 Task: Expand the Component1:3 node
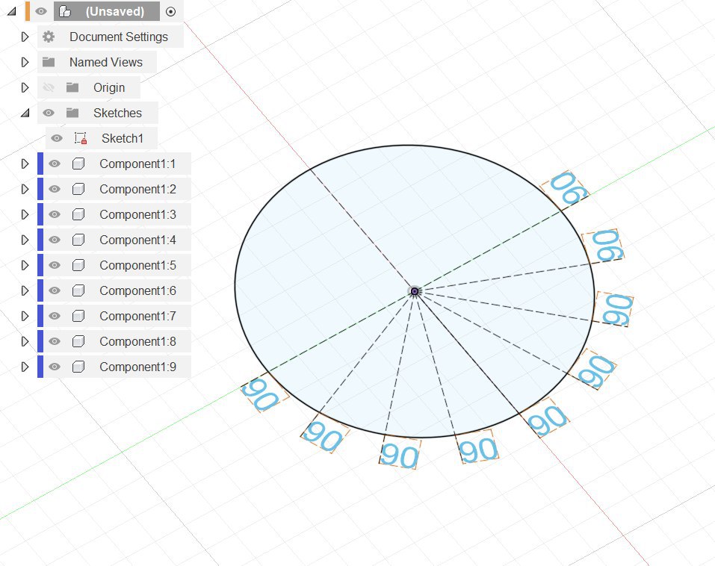click(25, 214)
